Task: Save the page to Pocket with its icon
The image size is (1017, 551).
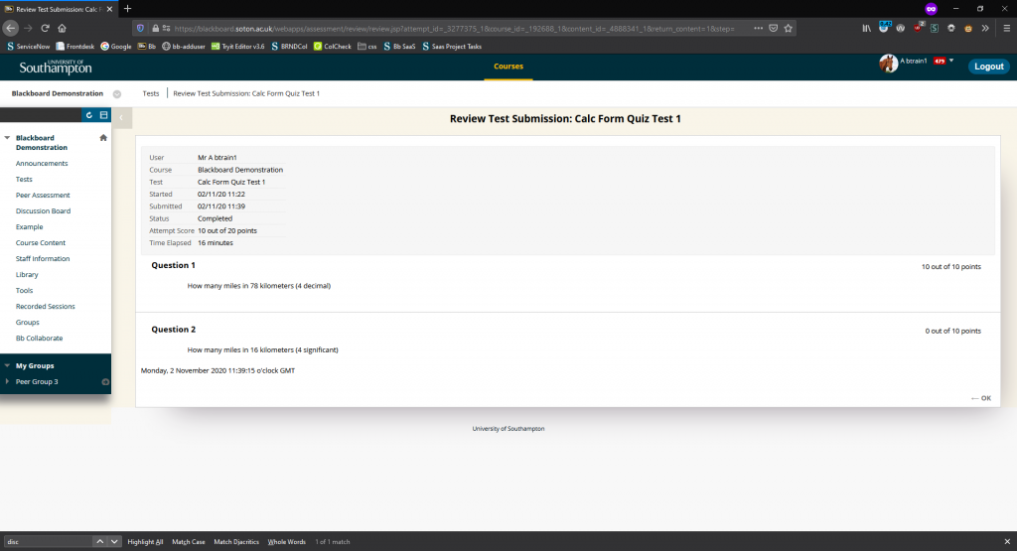Action: click(x=773, y=28)
